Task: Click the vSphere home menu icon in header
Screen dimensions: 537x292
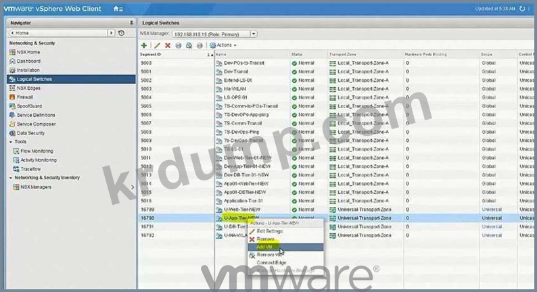Action: pos(118,9)
